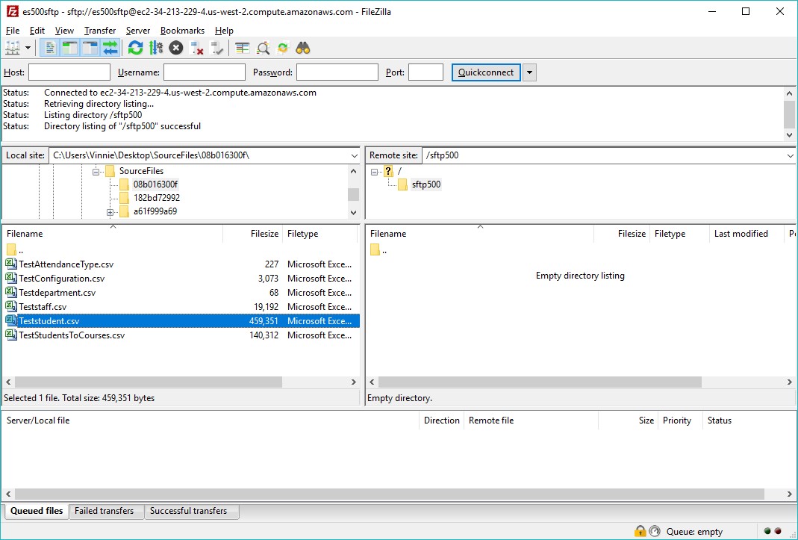Expand the Local site path dropdown
Viewport: 798px width, 540px height.
click(x=355, y=155)
